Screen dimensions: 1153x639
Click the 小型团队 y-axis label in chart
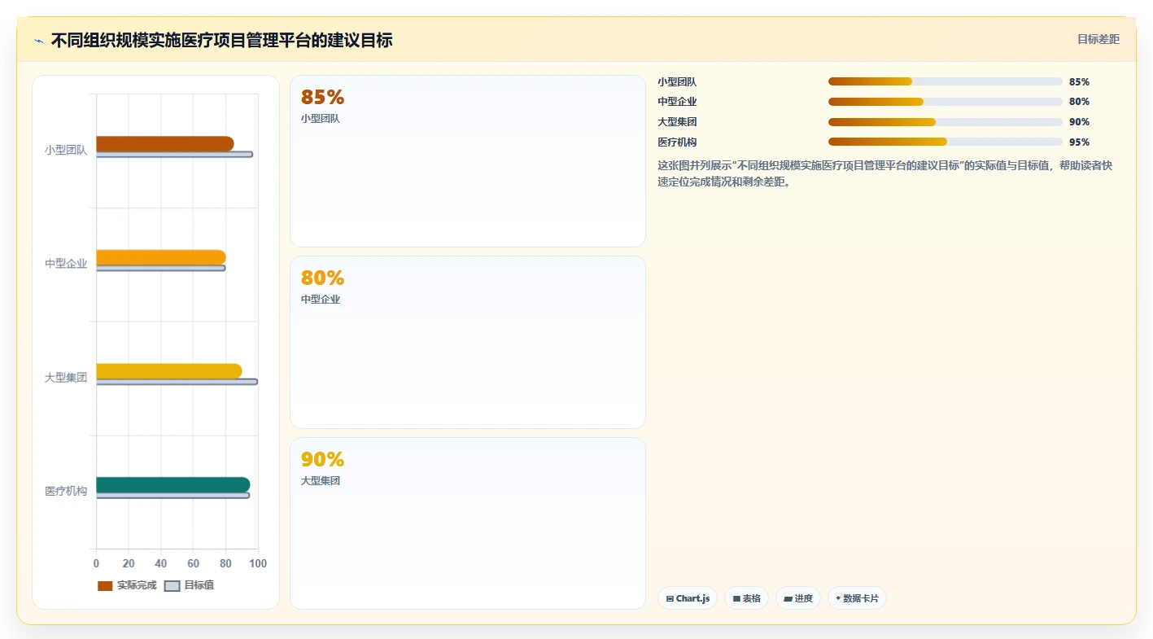[x=66, y=151]
